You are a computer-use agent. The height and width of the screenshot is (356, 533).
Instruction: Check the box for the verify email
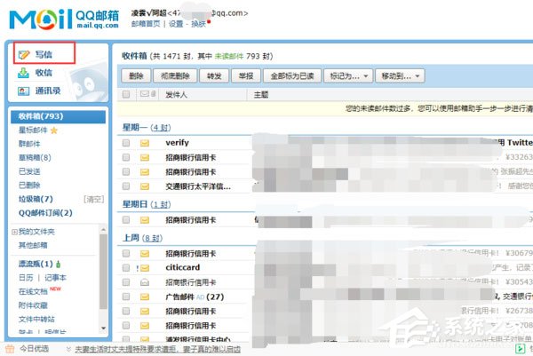tap(126, 142)
